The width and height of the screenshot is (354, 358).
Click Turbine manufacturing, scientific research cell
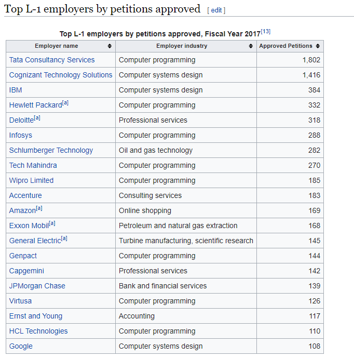coord(186,241)
